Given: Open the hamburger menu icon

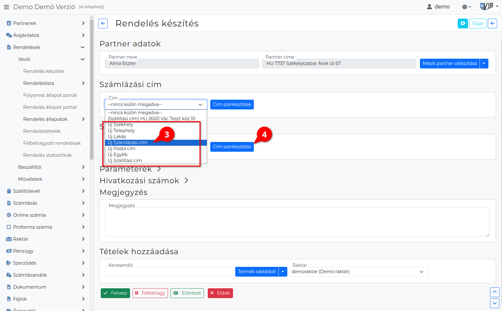Looking at the screenshot, I should (6, 7).
